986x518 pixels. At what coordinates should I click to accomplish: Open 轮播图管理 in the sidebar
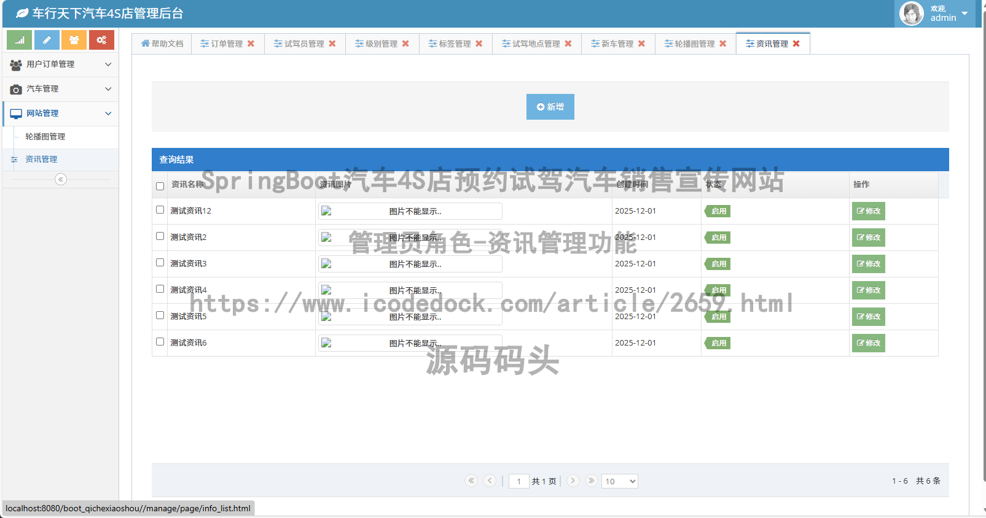pyautogui.click(x=45, y=137)
